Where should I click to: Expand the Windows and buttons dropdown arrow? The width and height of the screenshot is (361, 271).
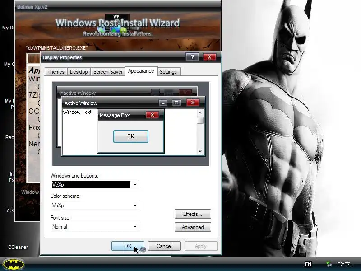click(x=135, y=185)
